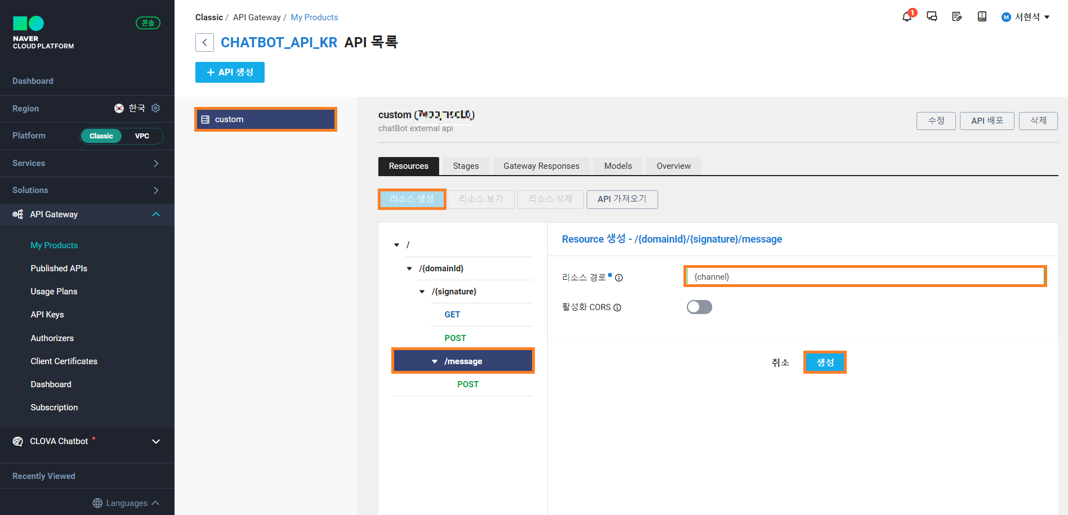1068x515 pixels.
Task: Expand the Solutions menu
Action: point(87,190)
